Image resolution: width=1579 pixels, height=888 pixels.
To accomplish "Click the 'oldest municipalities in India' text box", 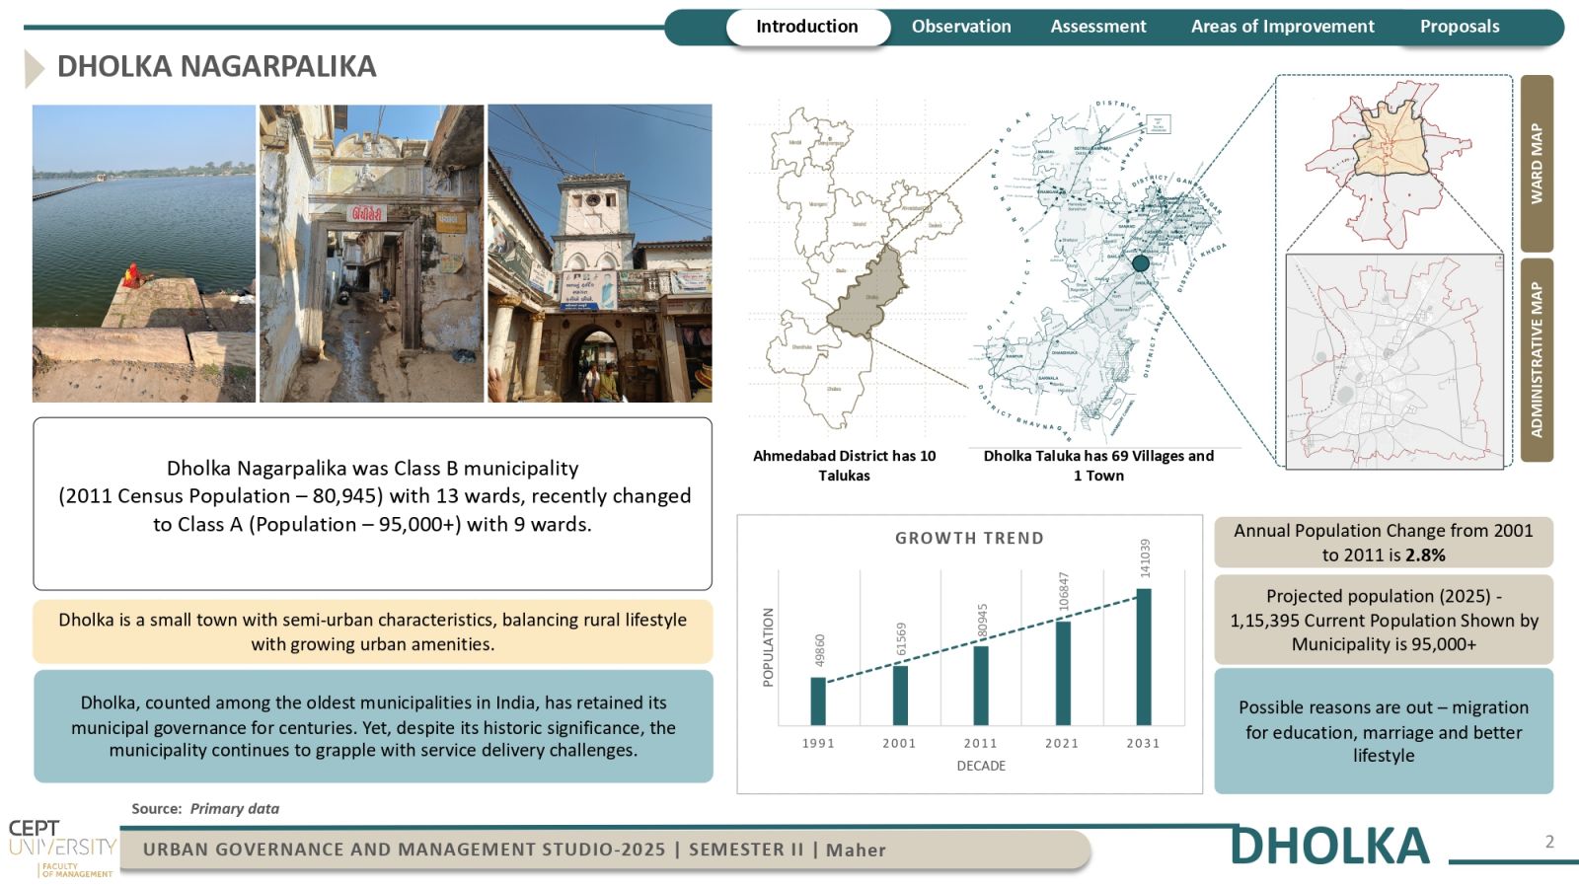I will point(372,726).
